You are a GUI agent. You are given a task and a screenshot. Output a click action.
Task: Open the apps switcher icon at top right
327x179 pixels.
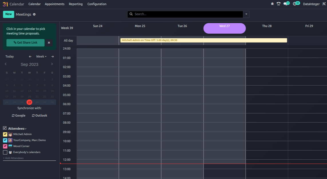(324, 4)
